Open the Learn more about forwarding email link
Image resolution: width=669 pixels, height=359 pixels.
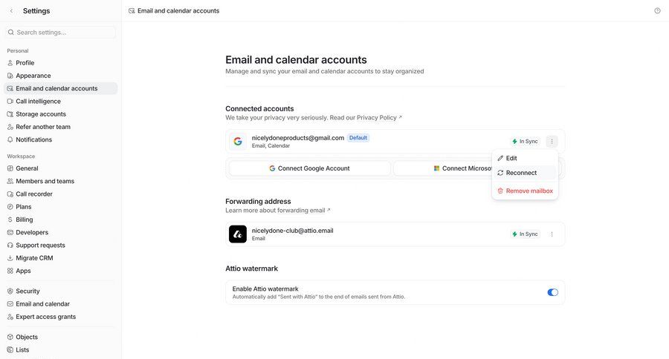(x=278, y=210)
